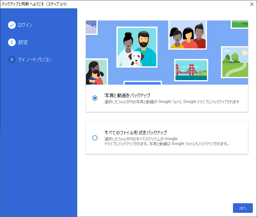The height and width of the screenshot is (217, 257).
Task: Click the step 3 circle icon
Action: pos(12,60)
